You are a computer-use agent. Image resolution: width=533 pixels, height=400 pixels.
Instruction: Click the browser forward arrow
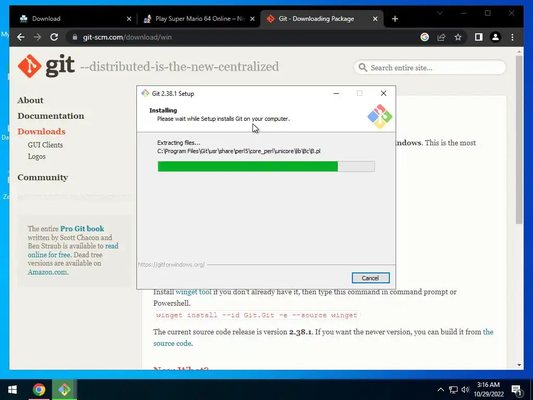[37, 37]
